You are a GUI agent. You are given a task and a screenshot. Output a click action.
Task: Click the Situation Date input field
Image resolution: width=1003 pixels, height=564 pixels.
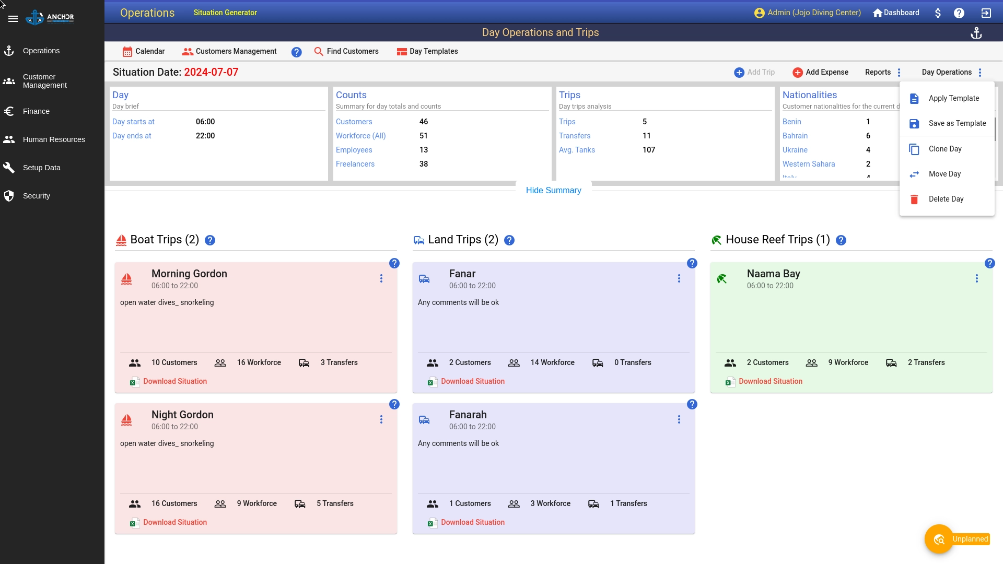(211, 72)
